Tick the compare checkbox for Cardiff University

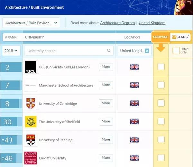[x=161, y=158]
